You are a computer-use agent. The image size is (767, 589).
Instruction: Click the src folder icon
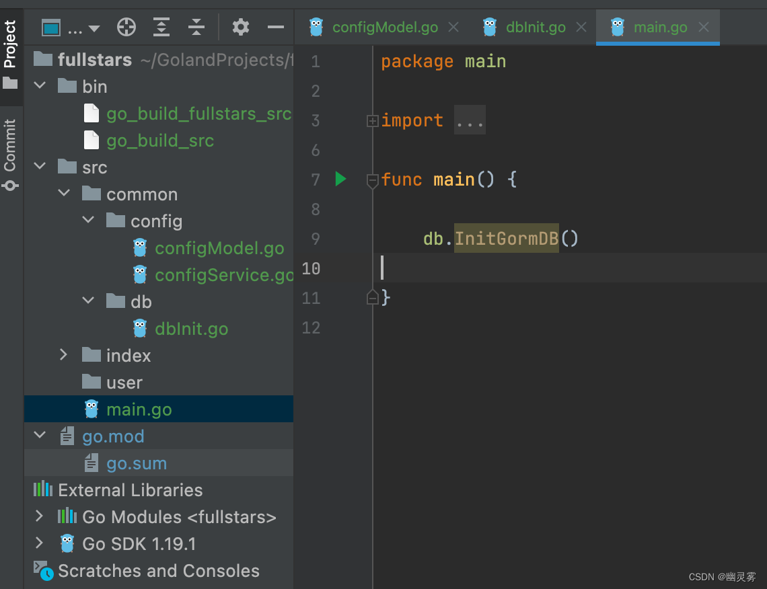[x=67, y=166]
